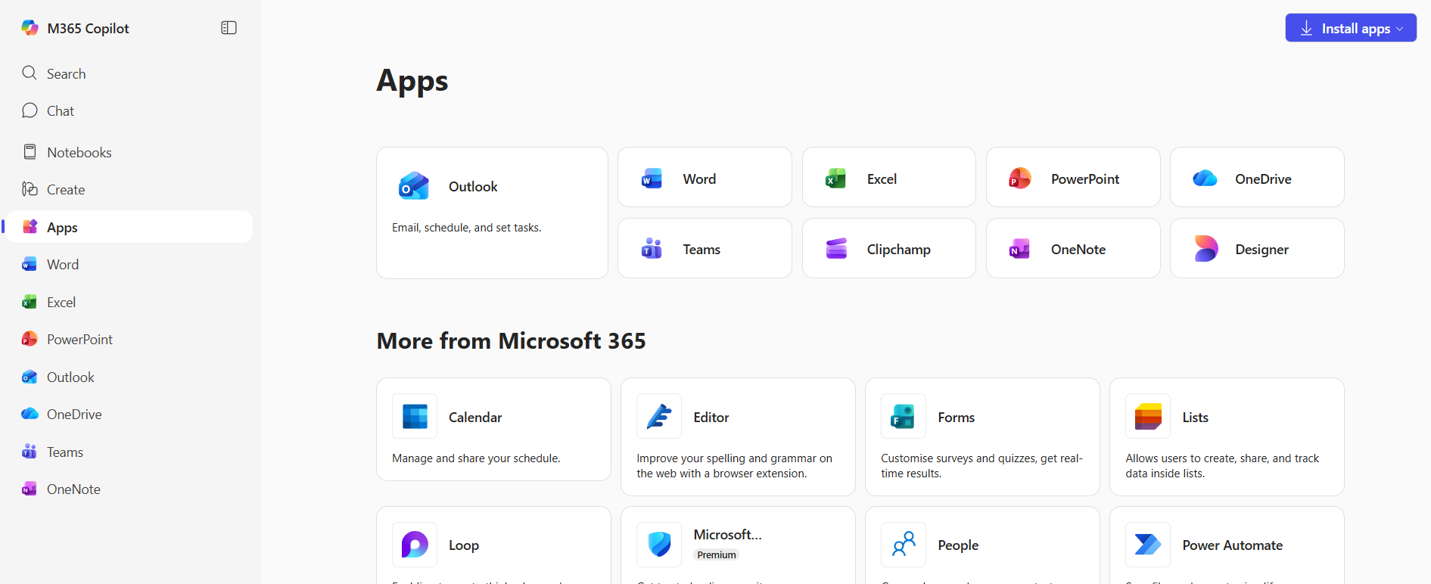This screenshot has width=1431, height=584.
Task: Click the Apps sidebar icon
Action: click(30, 227)
